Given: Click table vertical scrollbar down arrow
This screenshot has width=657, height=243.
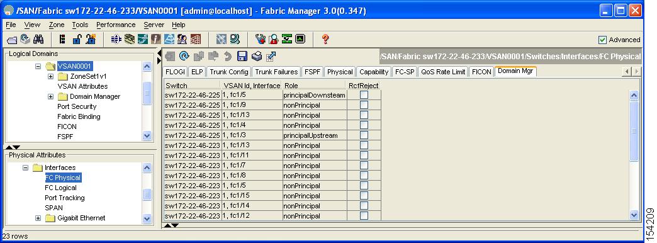Looking at the screenshot, I should (634, 215).
